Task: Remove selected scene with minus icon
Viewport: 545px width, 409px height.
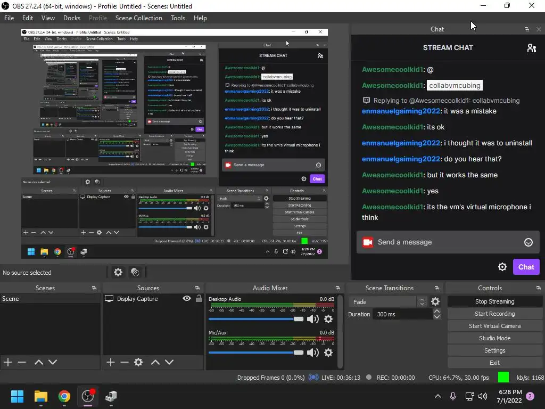Action: (22, 362)
